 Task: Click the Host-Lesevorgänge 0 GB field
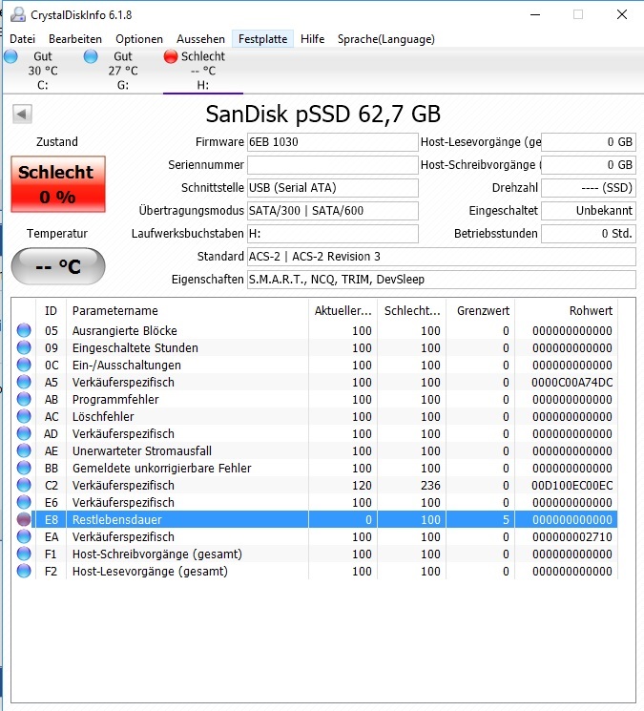click(x=589, y=142)
